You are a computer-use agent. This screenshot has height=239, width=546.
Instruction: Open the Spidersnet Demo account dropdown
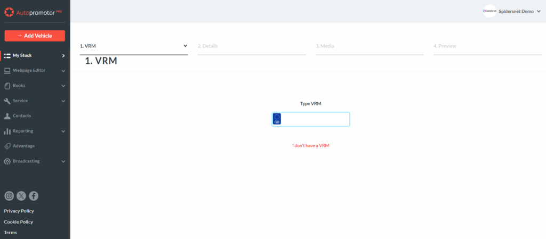[x=539, y=11]
